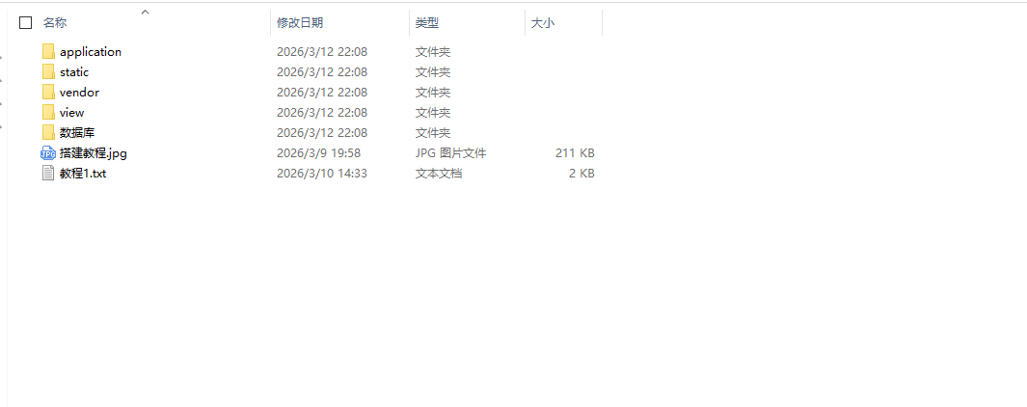Image resolution: width=1027 pixels, height=407 pixels.
Task: Click the 文本文档 type label of 教程1.txt
Action: [438, 174]
